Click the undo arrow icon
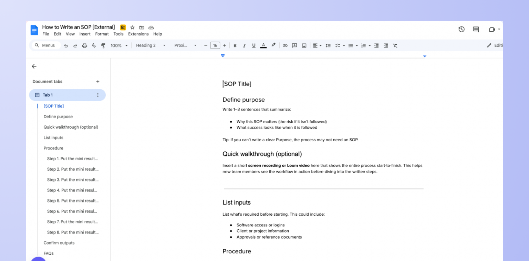Image resolution: width=529 pixels, height=261 pixels. pos(66,45)
